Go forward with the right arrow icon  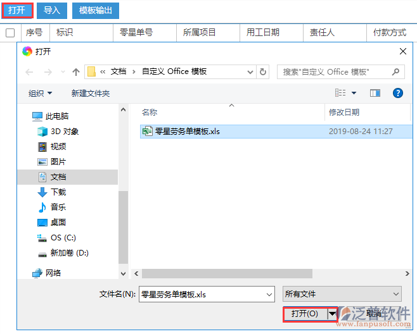pyautogui.click(x=48, y=72)
